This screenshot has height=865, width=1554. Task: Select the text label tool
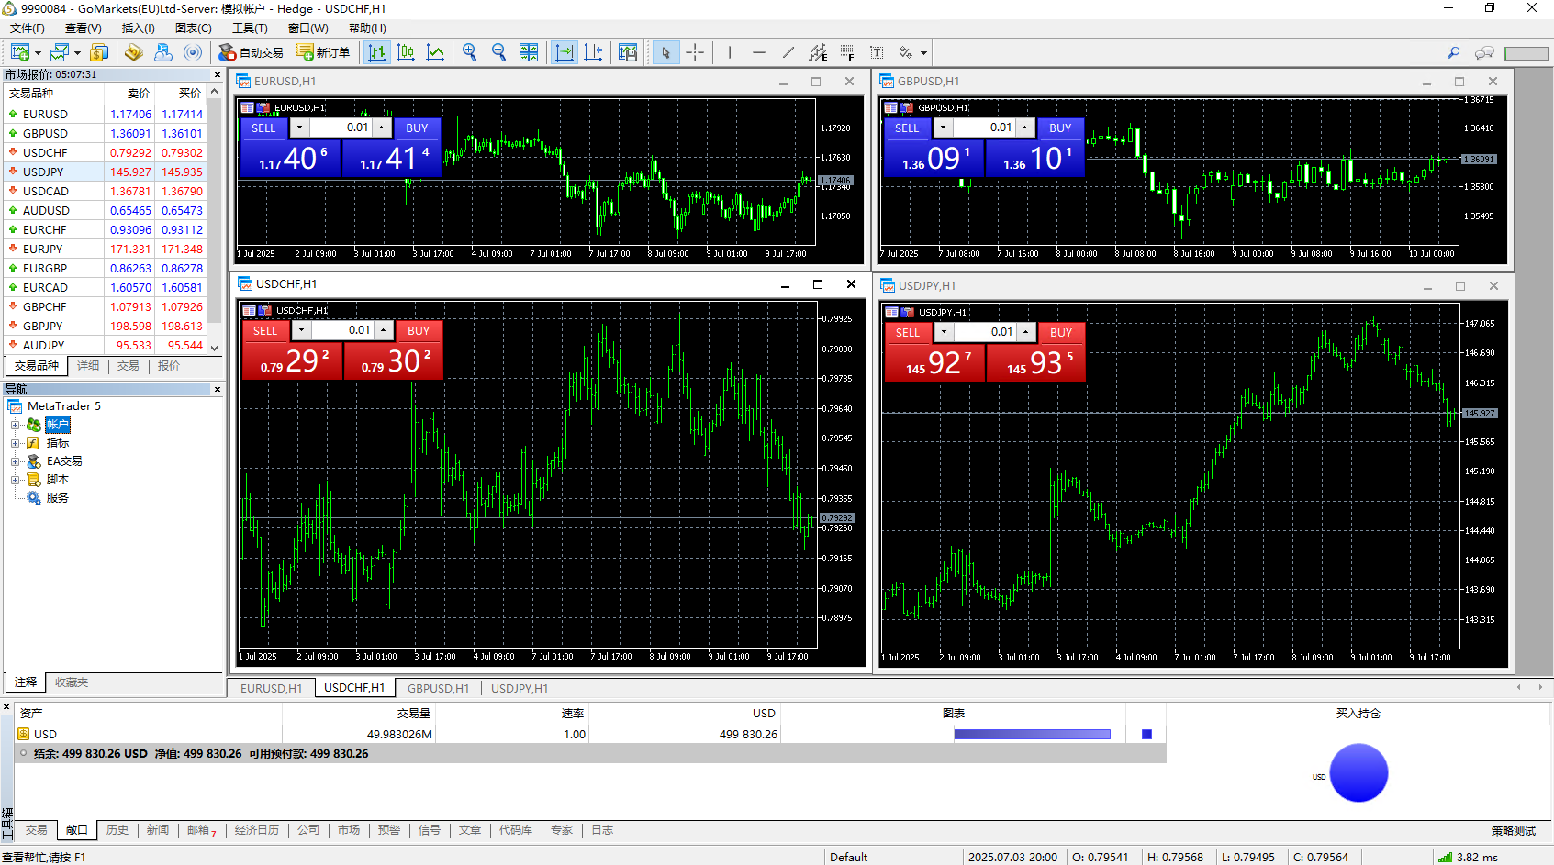click(x=877, y=52)
